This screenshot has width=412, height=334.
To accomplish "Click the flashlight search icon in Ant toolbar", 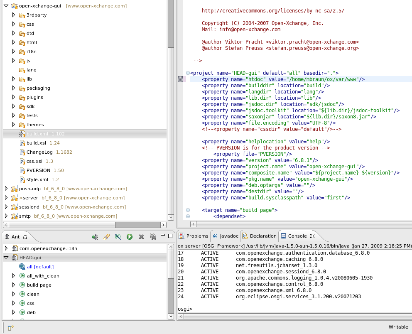I will coord(106,237).
